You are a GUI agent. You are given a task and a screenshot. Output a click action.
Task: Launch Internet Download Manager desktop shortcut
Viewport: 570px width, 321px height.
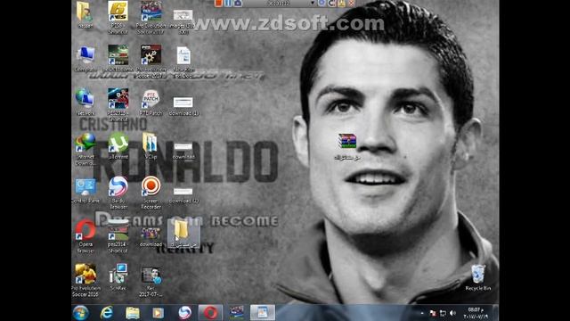pyautogui.click(x=85, y=149)
